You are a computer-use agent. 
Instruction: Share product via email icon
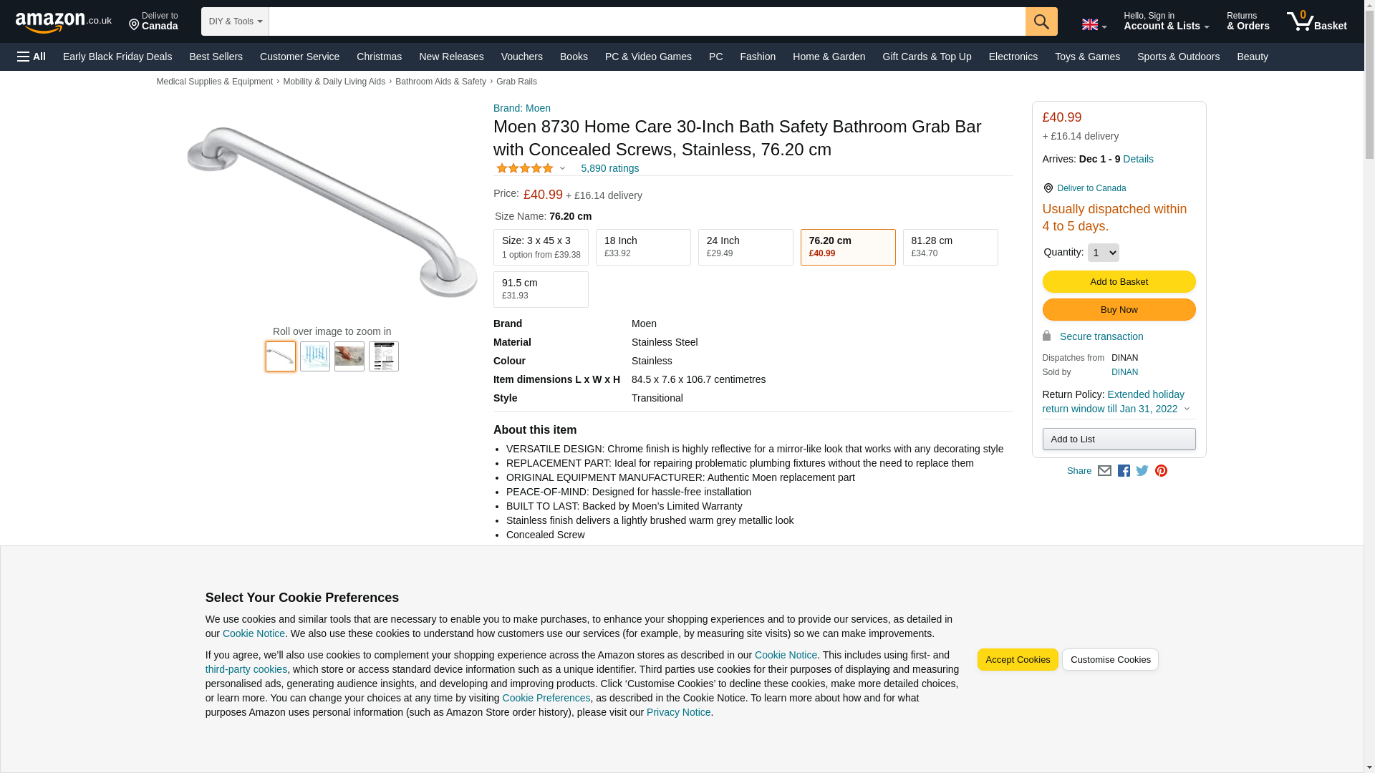point(1104,471)
